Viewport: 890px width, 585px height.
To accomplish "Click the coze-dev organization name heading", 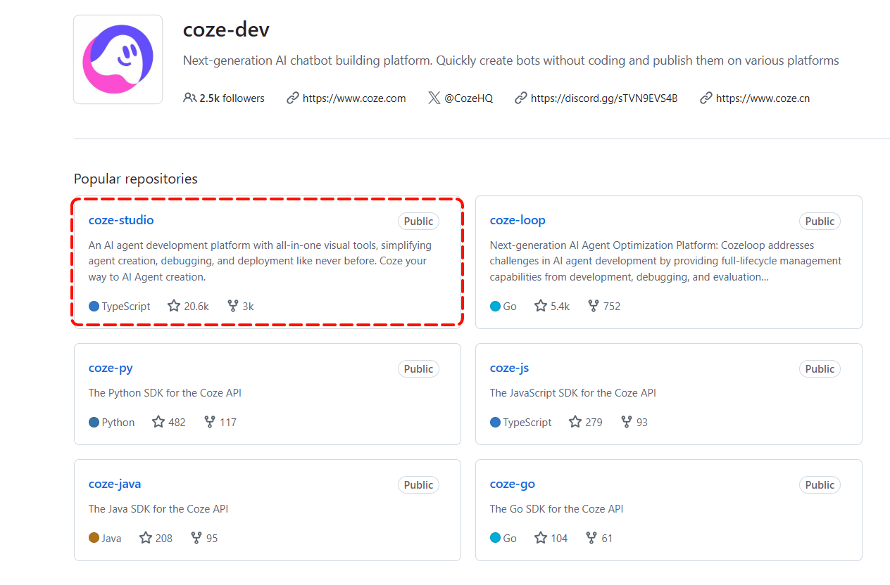I will pos(226,30).
